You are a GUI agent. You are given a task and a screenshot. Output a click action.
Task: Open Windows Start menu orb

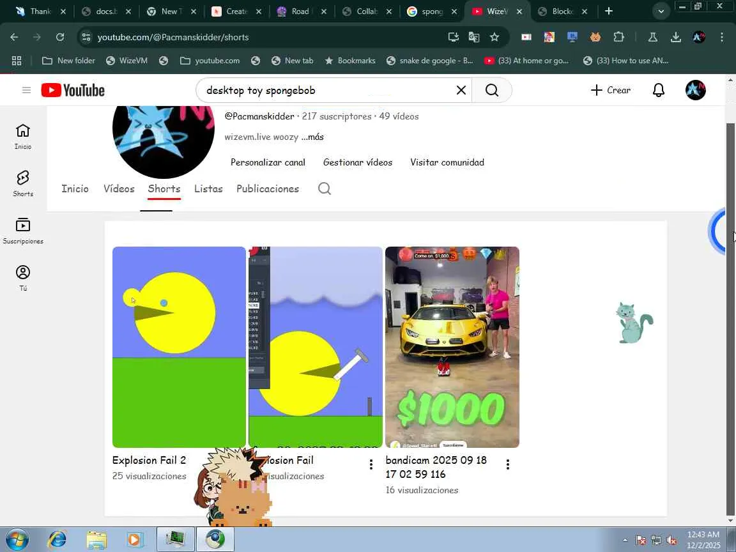(17, 539)
